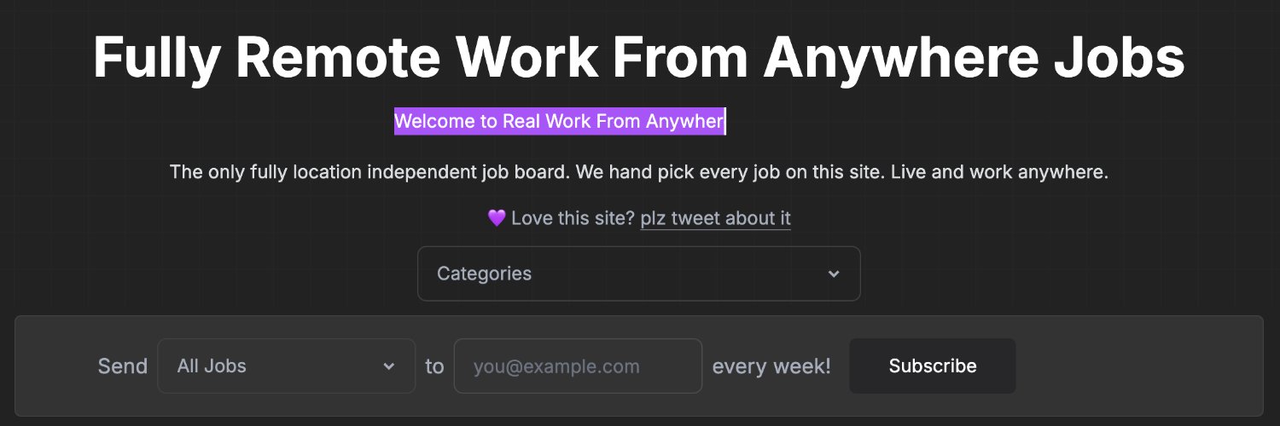This screenshot has height=426, width=1280.
Task: Click the "Love this site?" text
Action: pos(573,218)
